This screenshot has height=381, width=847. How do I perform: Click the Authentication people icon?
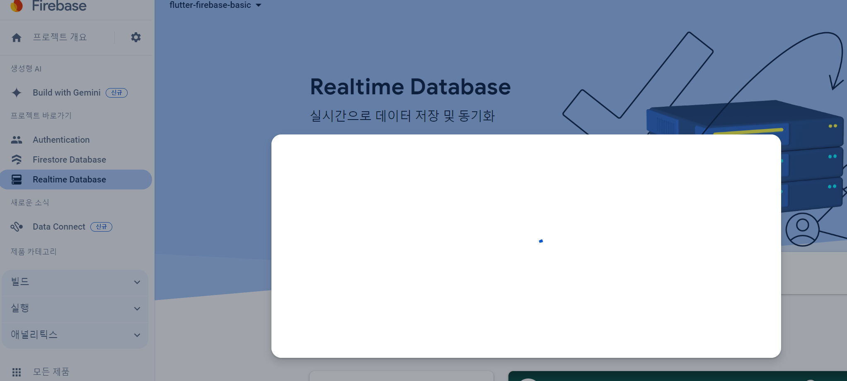click(x=17, y=140)
